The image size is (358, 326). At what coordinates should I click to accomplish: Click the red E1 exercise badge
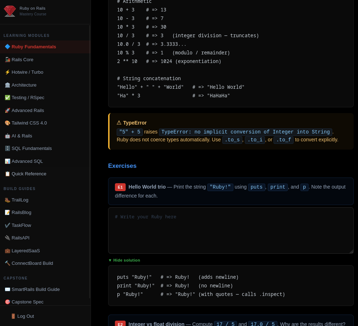(x=120, y=187)
